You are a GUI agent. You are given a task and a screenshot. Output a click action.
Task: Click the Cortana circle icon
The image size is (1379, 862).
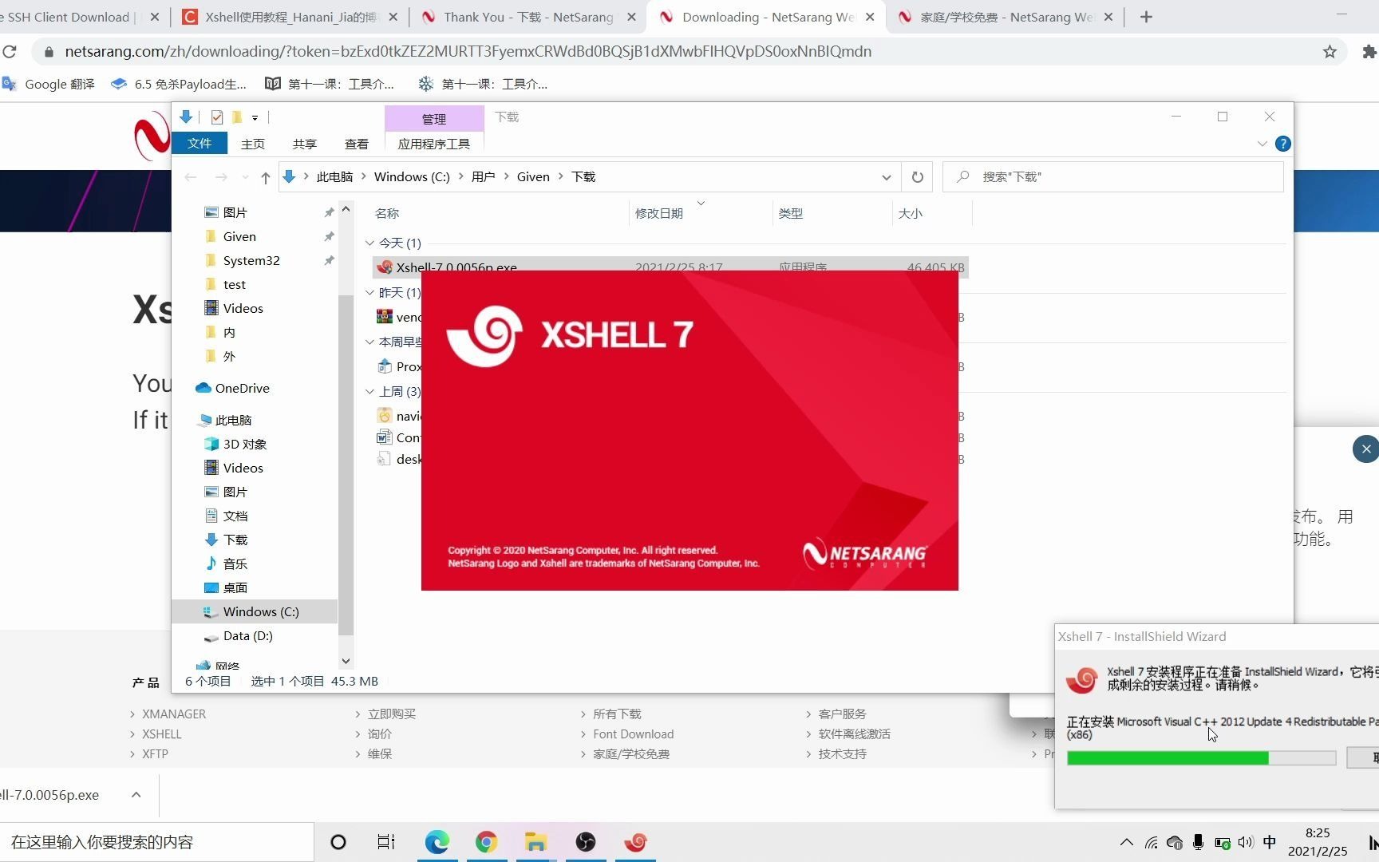338,842
